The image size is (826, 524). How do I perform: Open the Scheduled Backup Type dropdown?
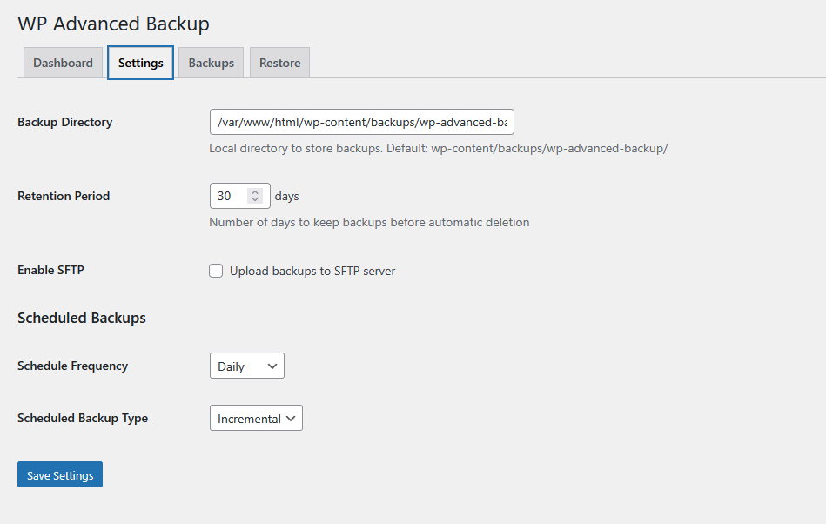click(x=256, y=418)
